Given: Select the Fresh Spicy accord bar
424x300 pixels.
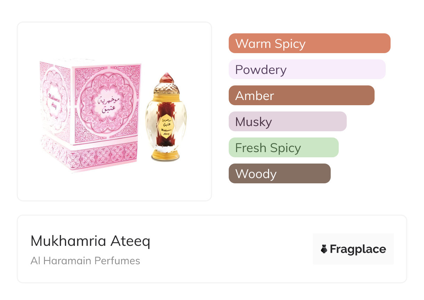Looking at the screenshot, I should click(283, 148).
